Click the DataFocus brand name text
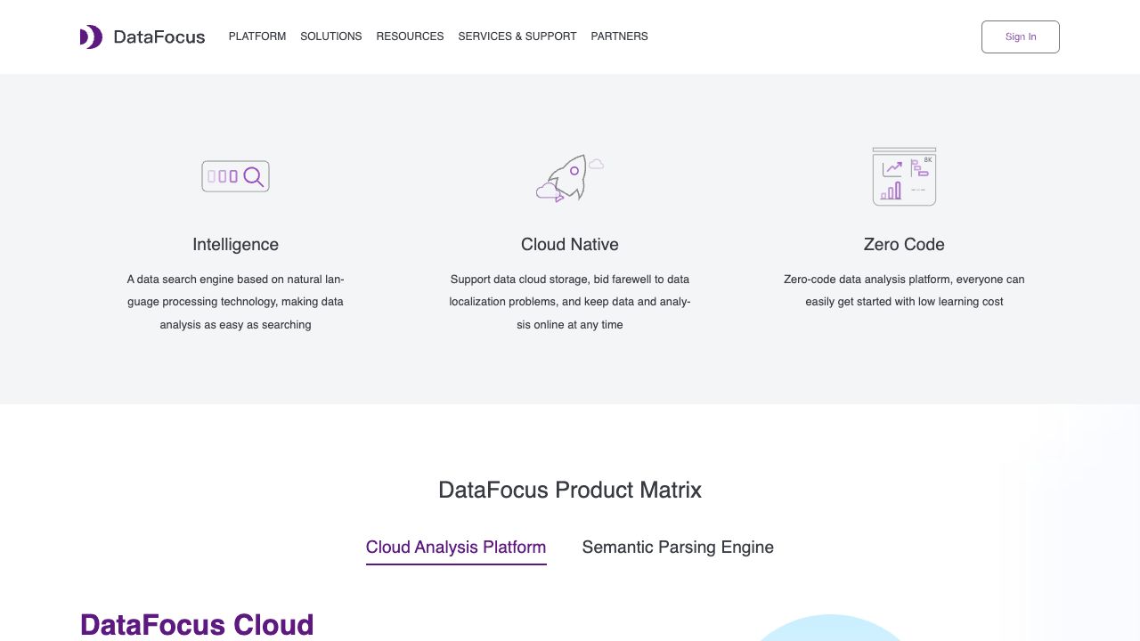 click(159, 37)
